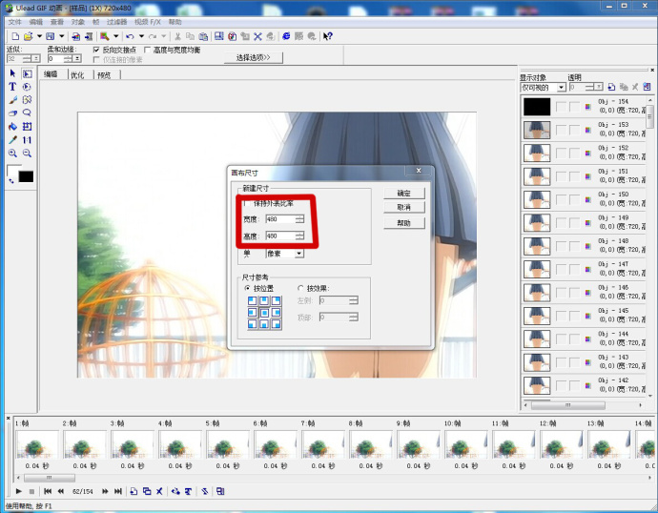Click the zoom in magnifier tool
This screenshot has width=658, height=513.
pyautogui.click(x=12, y=154)
